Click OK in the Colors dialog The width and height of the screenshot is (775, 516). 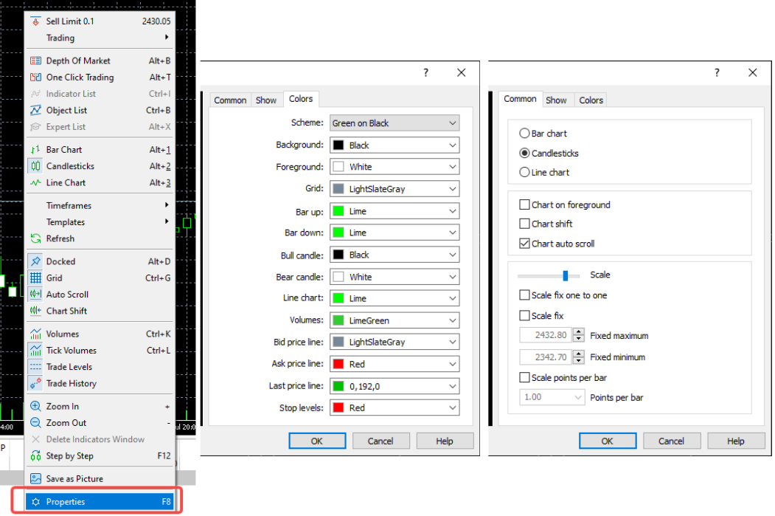coord(317,441)
